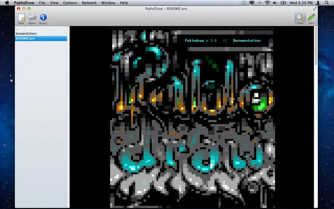Select README.ans in the file list
Image resolution: width=334 pixels, height=209 pixels.
(41, 38)
